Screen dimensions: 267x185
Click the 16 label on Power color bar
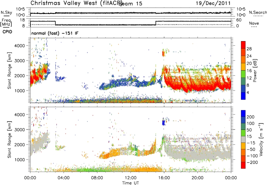tap(249, 71)
